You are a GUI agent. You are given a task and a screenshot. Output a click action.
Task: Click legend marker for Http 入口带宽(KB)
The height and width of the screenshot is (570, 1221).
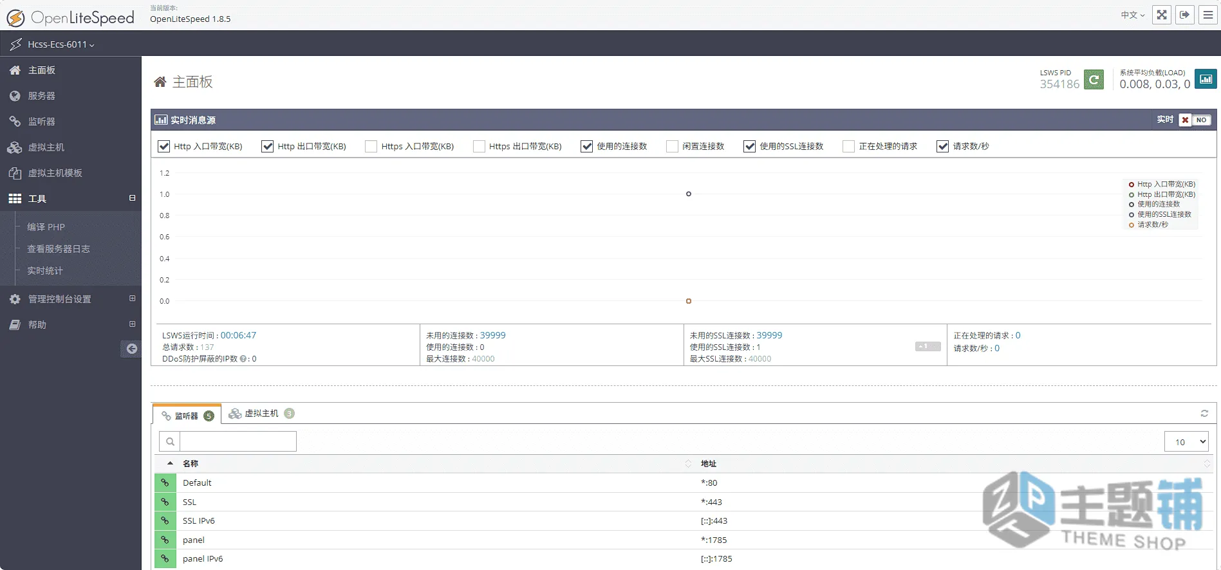point(1132,184)
